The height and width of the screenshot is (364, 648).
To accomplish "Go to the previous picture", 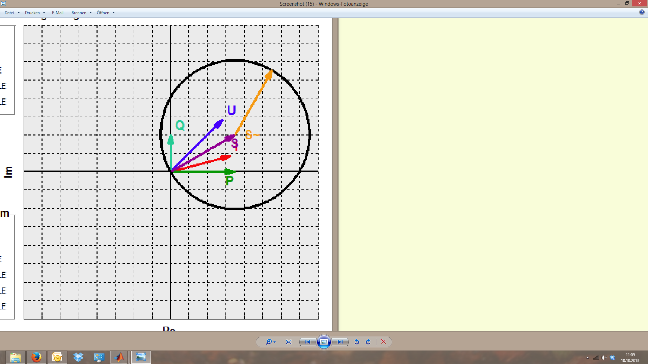I will point(307,342).
